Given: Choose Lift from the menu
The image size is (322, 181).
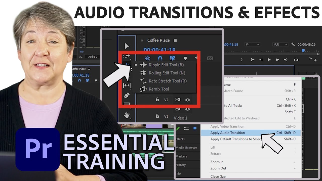Looking at the screenshot, I should click(x=251, y=147).
